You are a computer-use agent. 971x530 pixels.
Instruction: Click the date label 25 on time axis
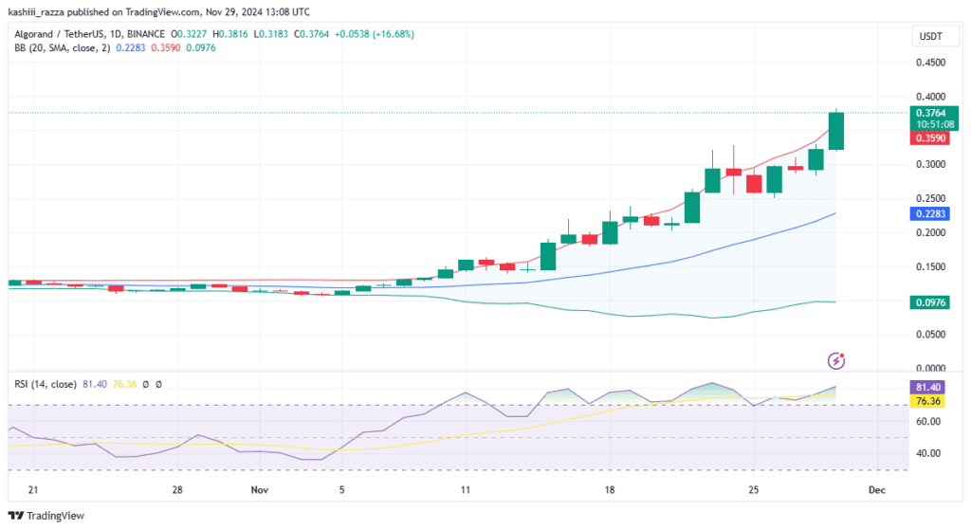click(753, 490)
